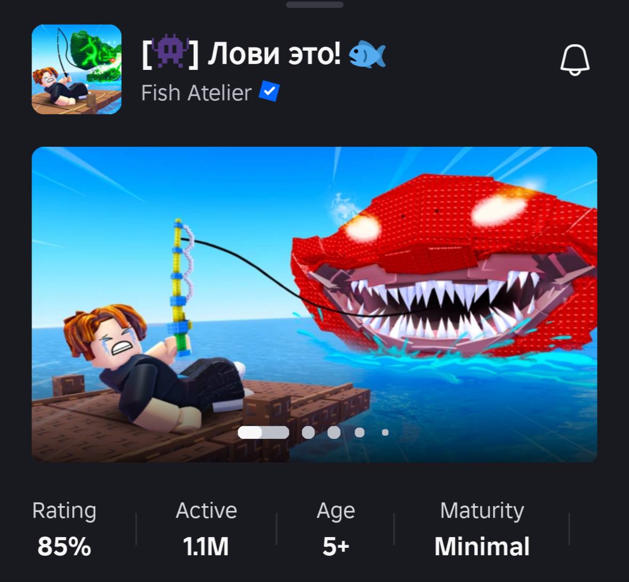Screen dimensions: 629x582
Task: Jump to last small carousel dot
Action: (385, 432)
